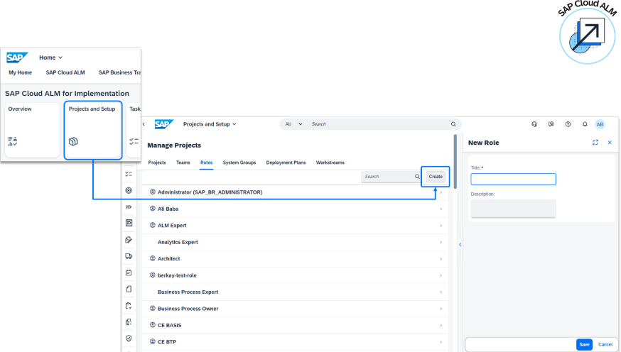Expand New Role panel to full screen
621x352 pixels.
pyautogui.click(x=595, y=143)
